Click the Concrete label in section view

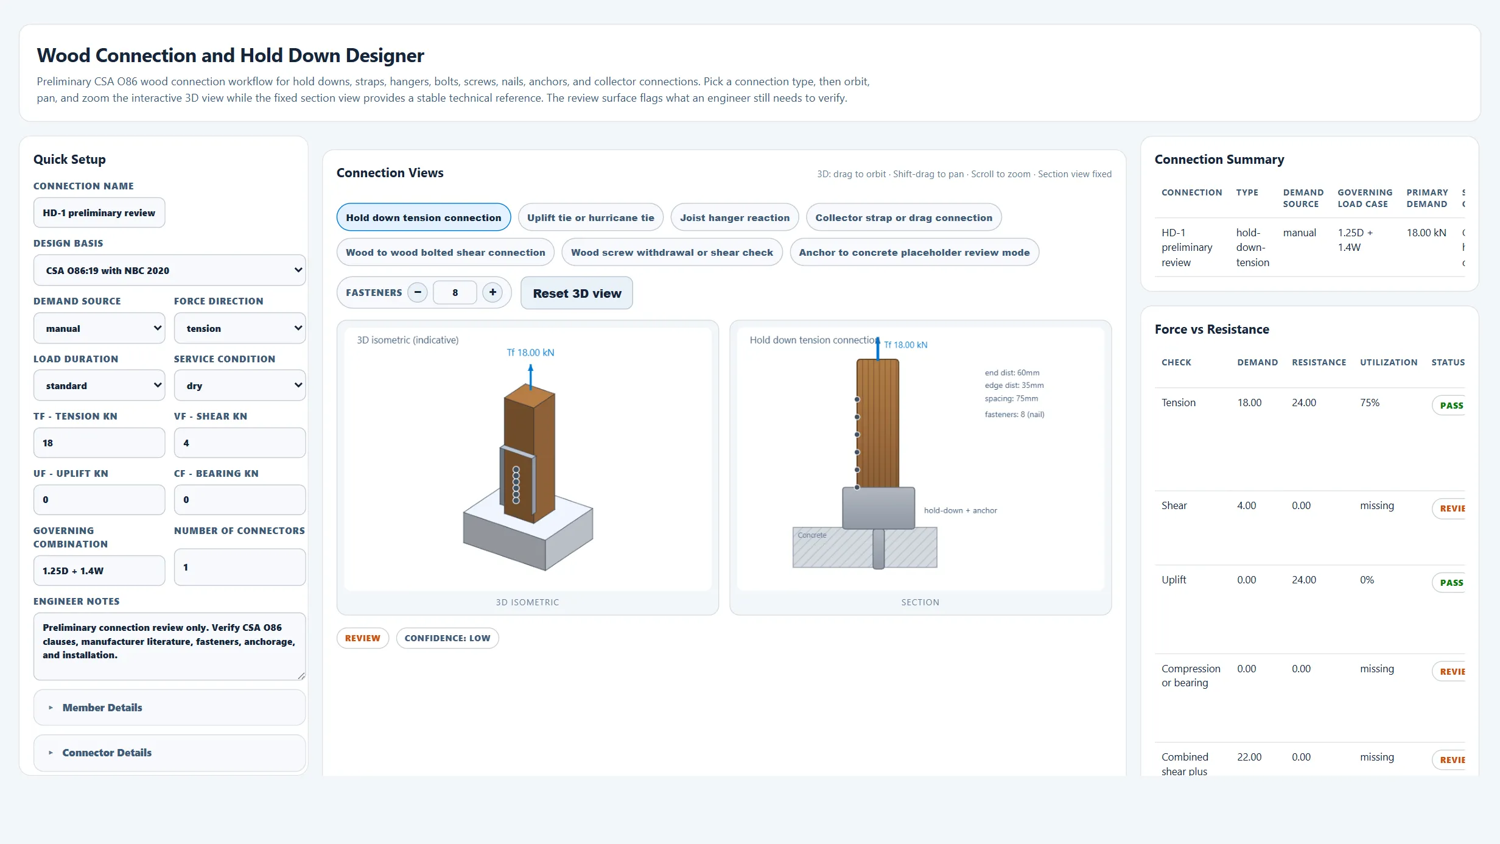(x=812, y=535)
